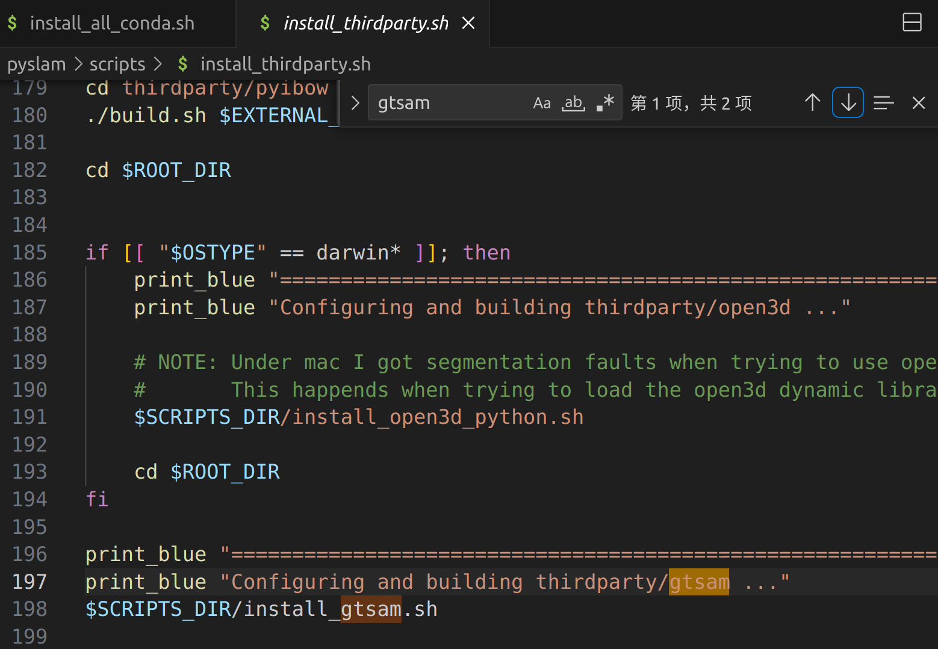Toggle Match Case in find widget

[542, 103]
